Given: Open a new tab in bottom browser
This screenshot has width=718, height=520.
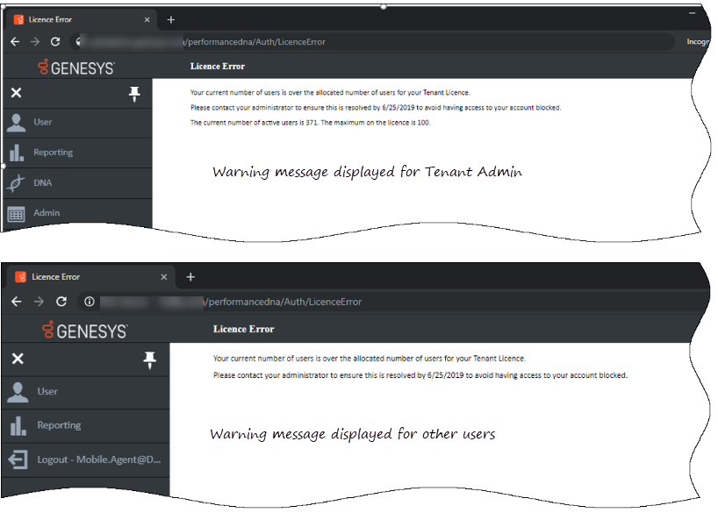Looking at the screenshot, I should (190, 277).
